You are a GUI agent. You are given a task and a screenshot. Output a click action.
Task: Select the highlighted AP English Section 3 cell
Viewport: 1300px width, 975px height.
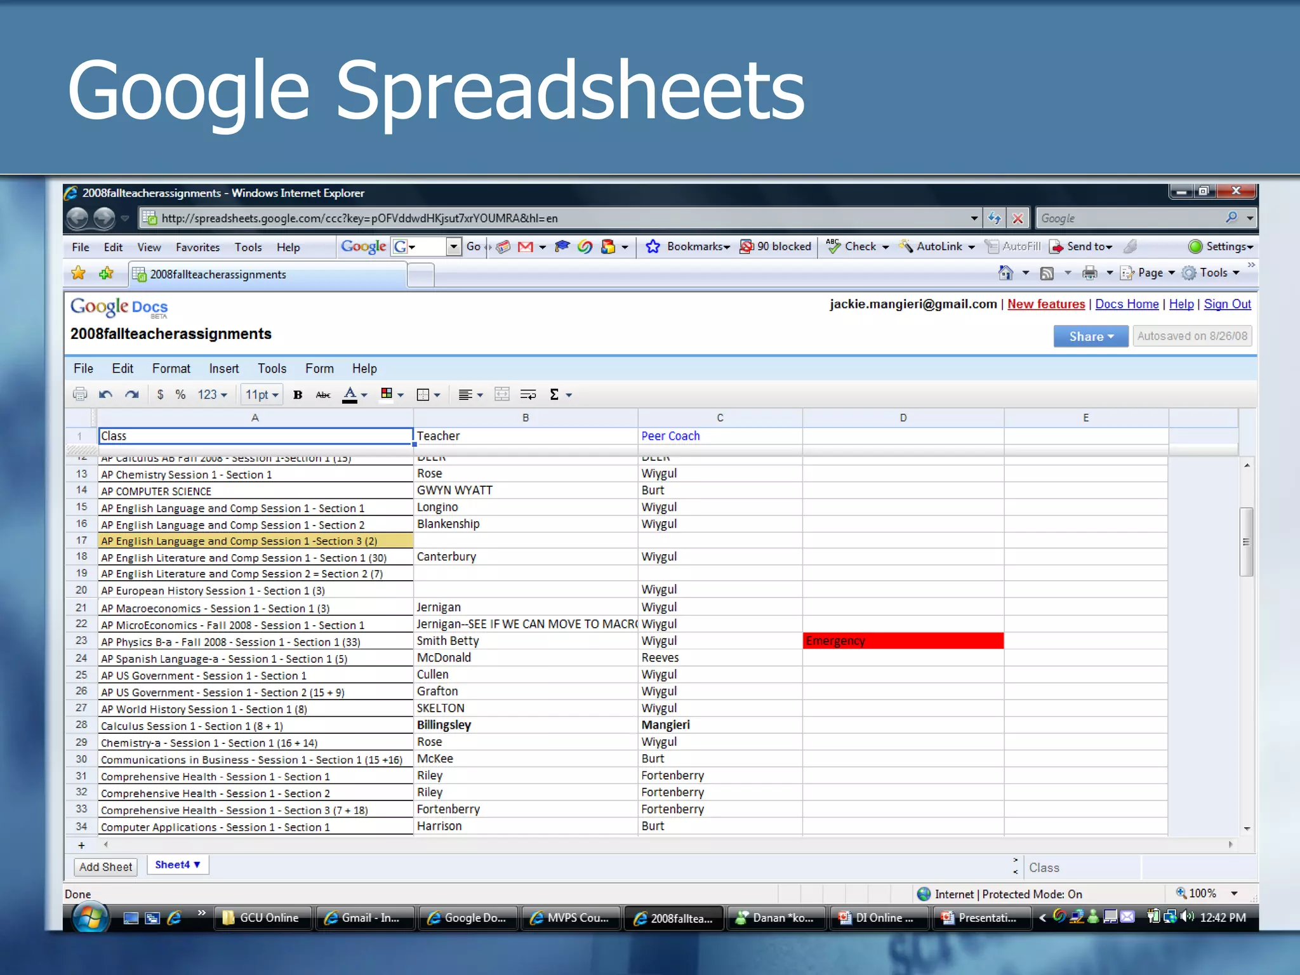[x=255, y=541]
